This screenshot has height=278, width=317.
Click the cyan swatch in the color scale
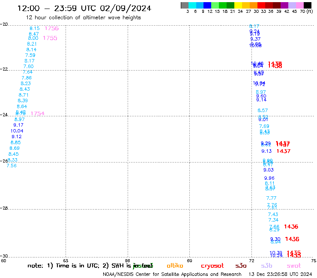click(192, 5)
